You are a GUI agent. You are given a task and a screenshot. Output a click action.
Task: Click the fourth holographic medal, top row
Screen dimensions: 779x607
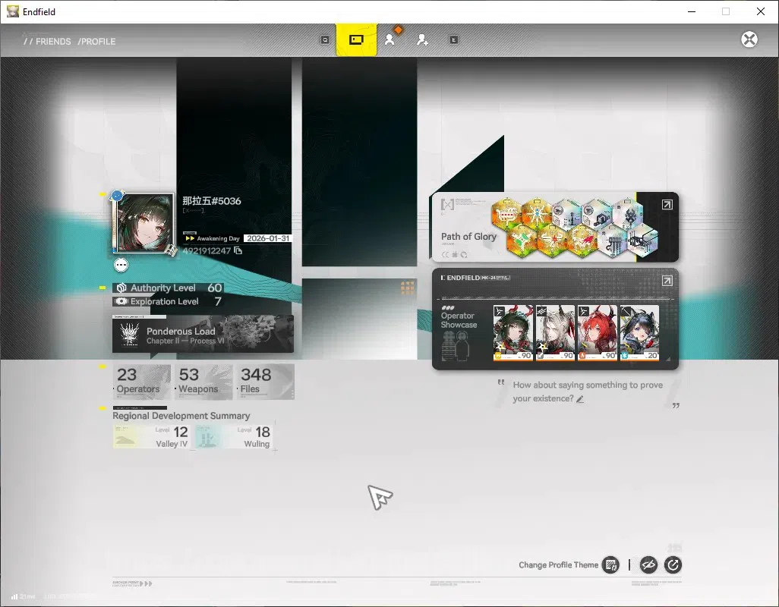[x=598, y=214]
